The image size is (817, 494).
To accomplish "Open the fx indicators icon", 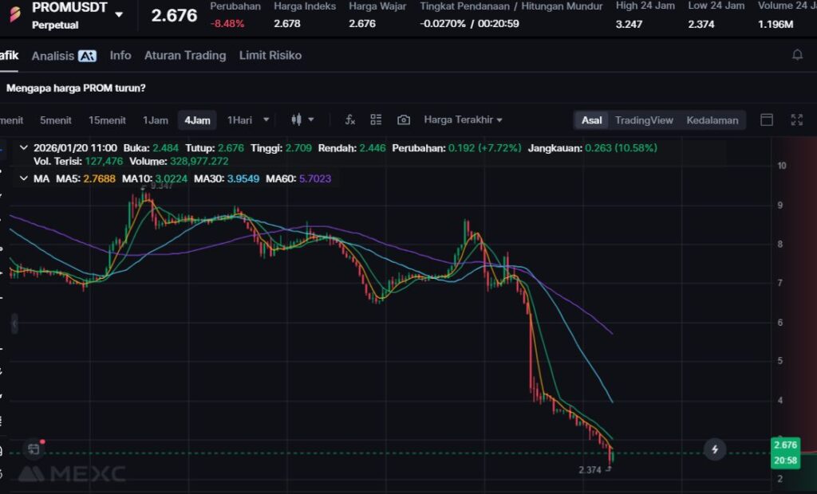I will (349, 120).
